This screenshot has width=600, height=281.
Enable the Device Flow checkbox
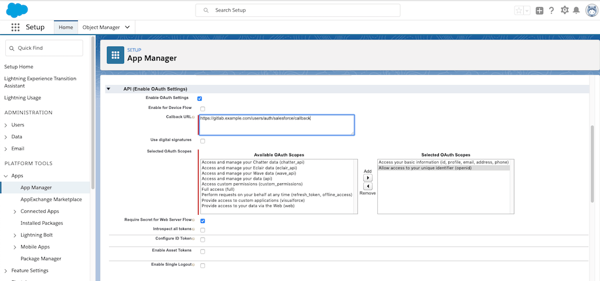click(x=203, y=109)
